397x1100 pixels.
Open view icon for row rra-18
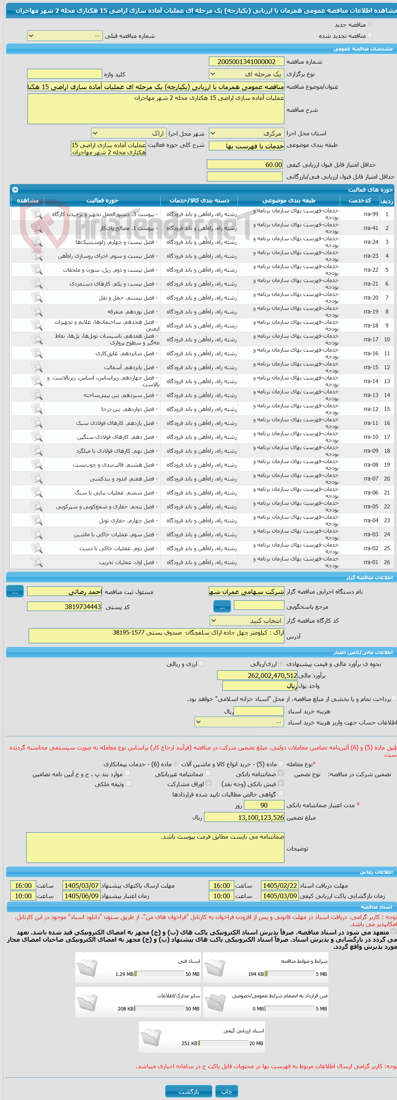37,325
